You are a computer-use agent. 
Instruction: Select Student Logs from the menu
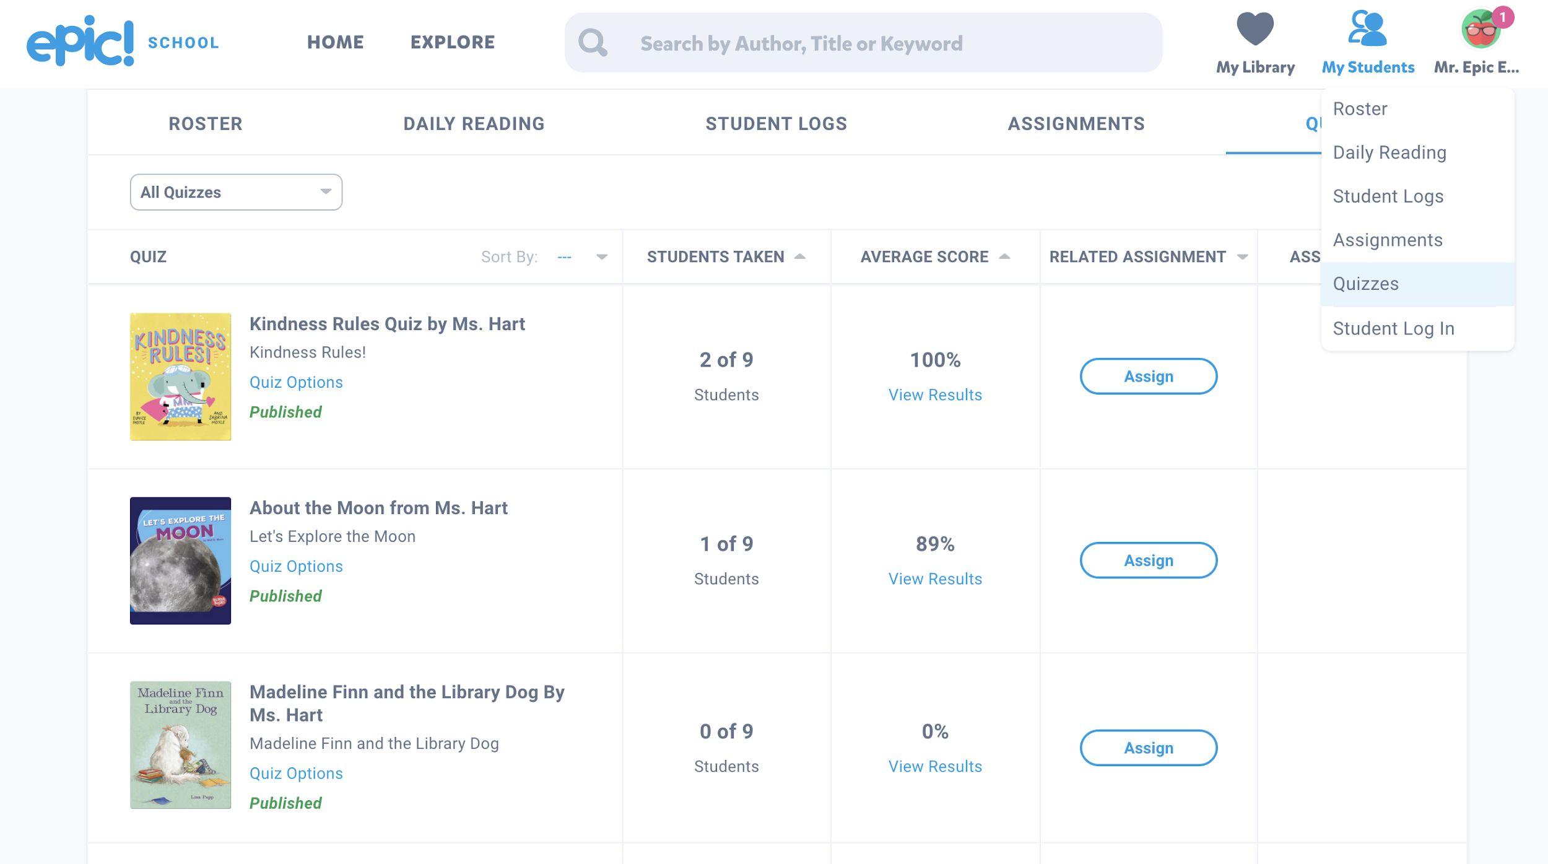(x=1388, y=196)
